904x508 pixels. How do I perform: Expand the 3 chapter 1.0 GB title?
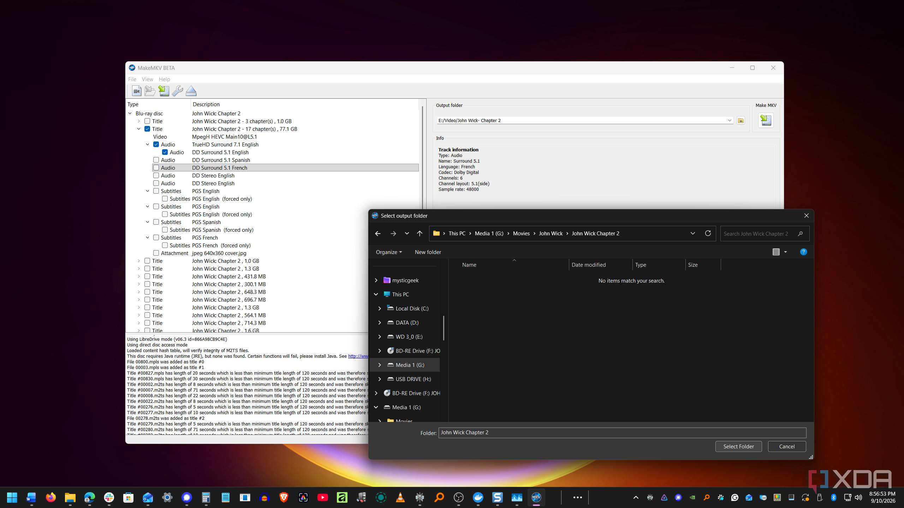coord(139,121)
